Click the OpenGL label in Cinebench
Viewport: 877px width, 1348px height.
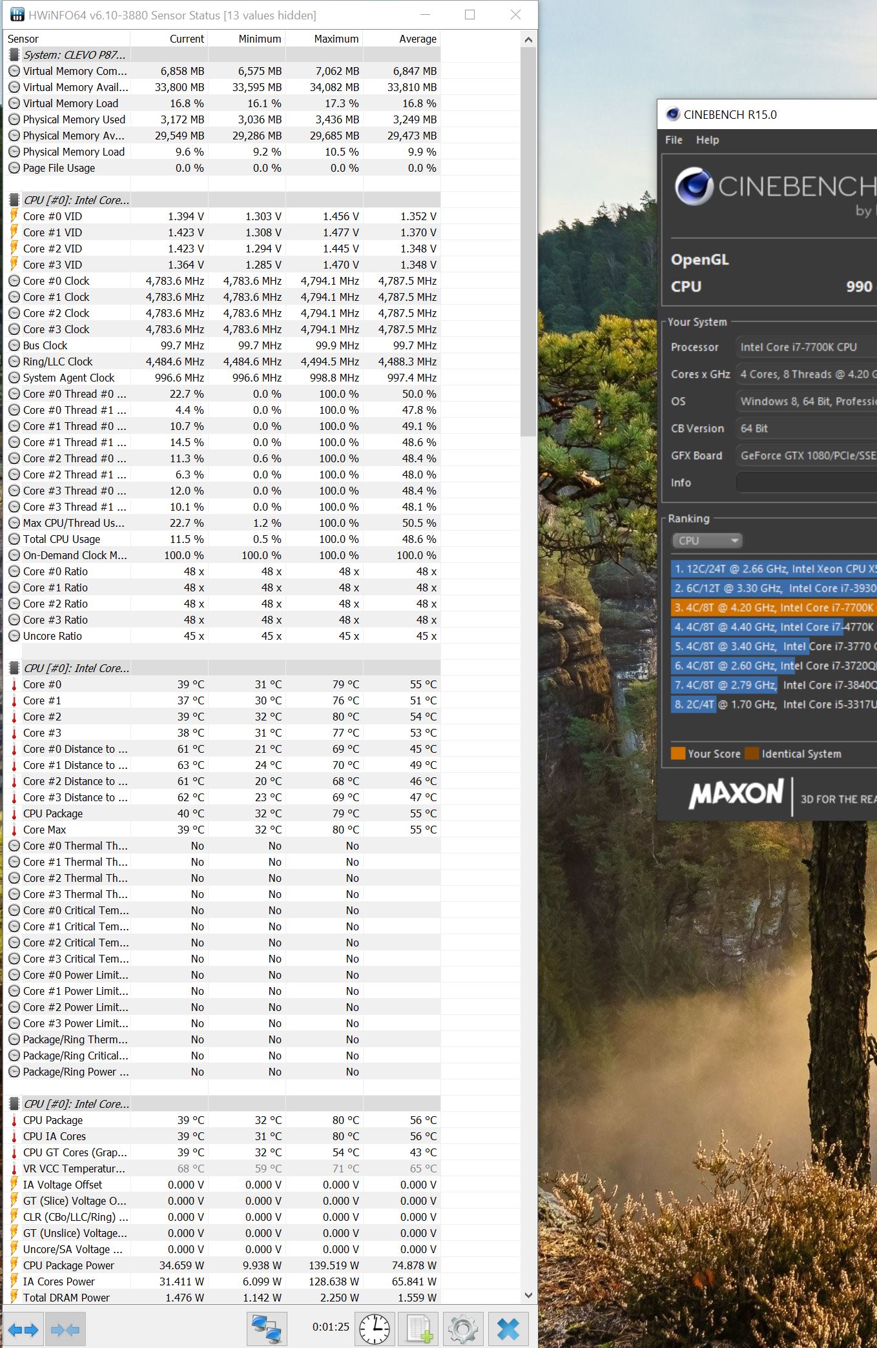coord(700,260)
